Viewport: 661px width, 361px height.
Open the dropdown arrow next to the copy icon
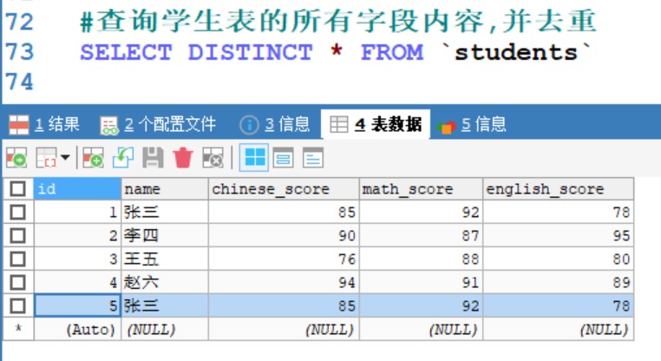pos(65,158)
